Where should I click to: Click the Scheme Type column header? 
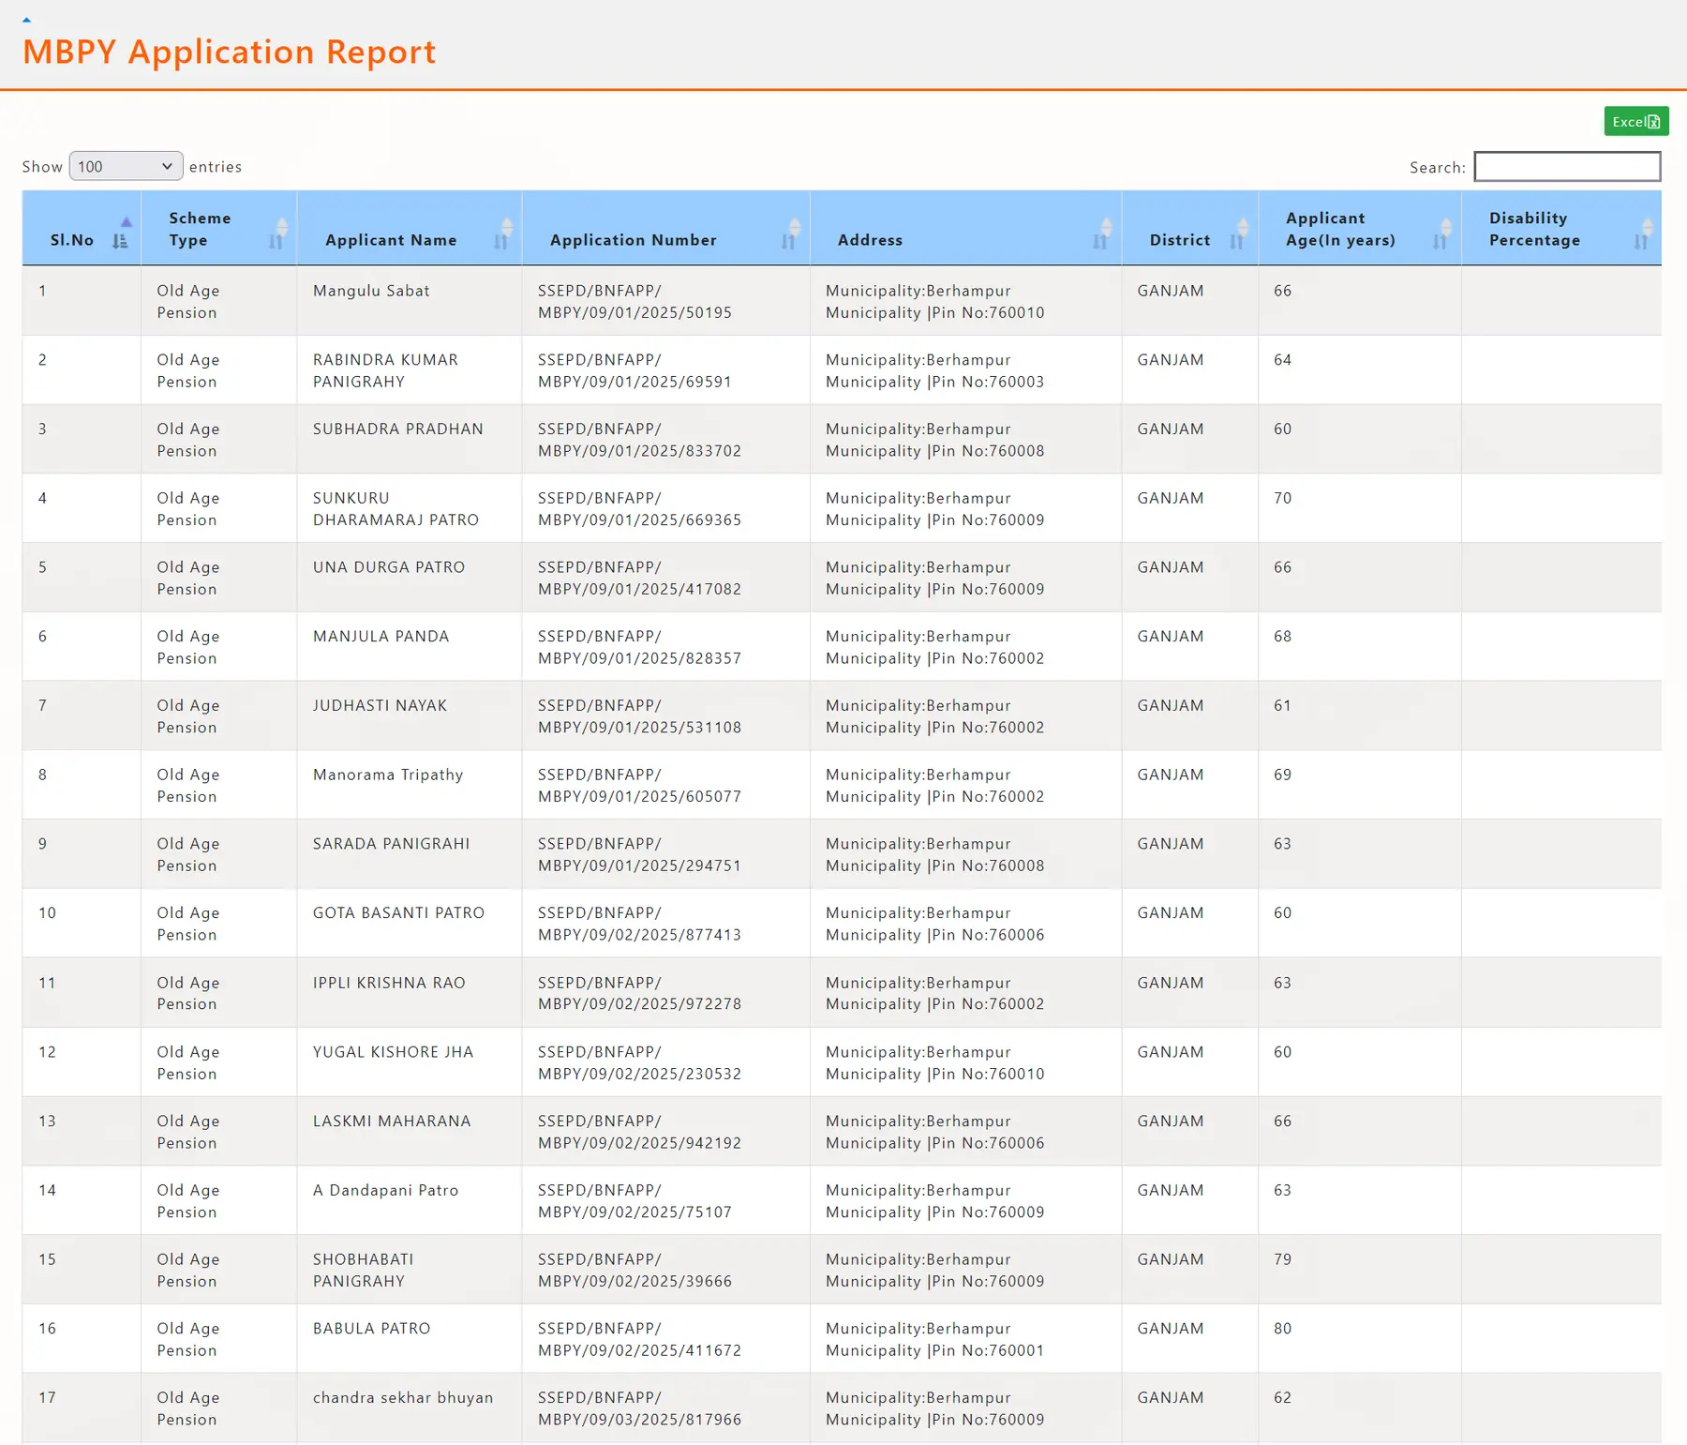coord(200,229)
